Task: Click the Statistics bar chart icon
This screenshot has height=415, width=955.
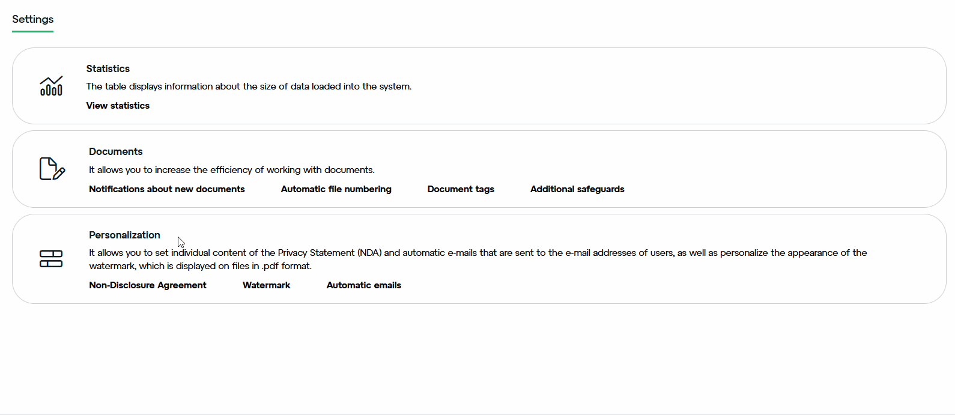Action: click(51, 86)
